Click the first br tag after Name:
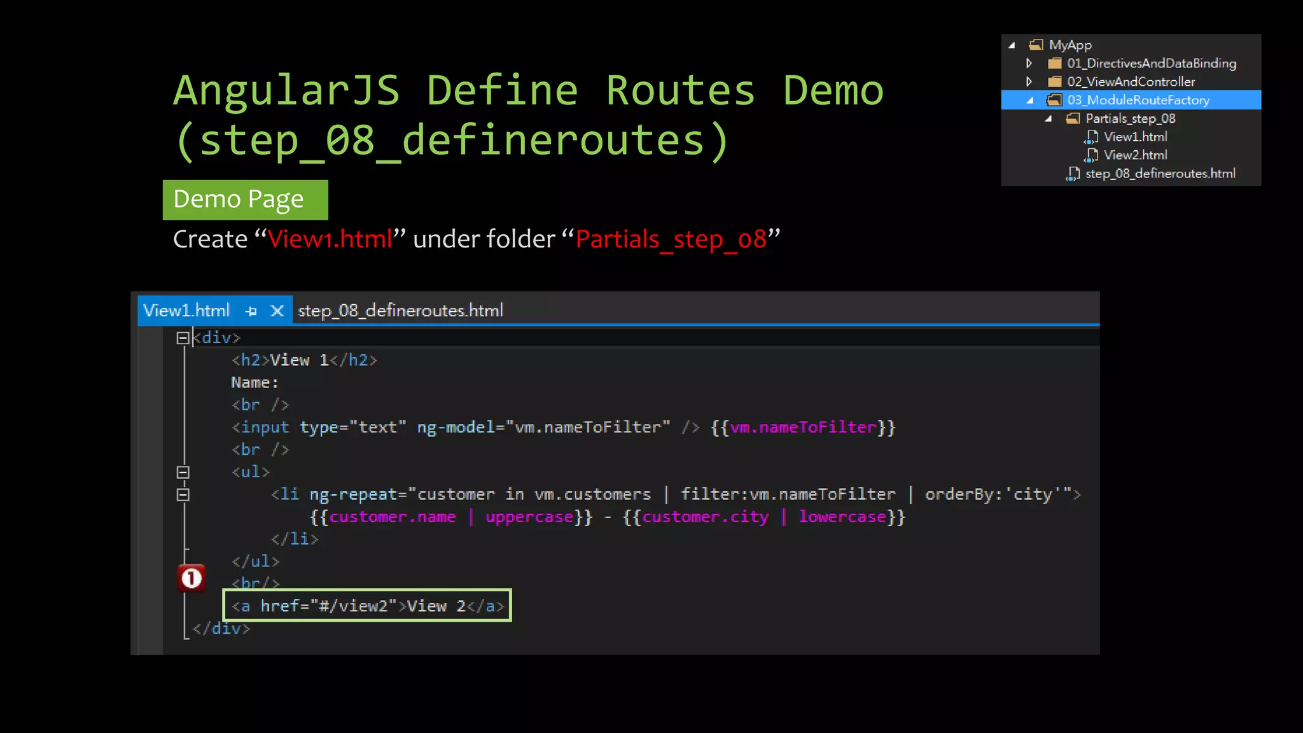 click(260, 405)
